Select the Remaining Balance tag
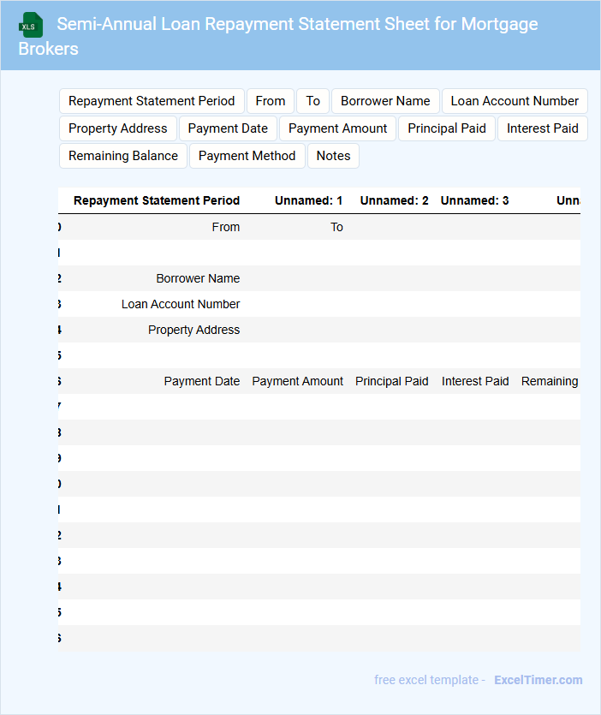Viewport: 601px width, 715px height. pos(123,156)
